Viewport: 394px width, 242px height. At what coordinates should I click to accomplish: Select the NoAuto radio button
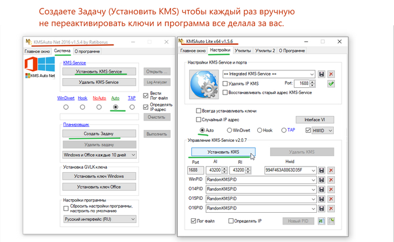(99, 107)
